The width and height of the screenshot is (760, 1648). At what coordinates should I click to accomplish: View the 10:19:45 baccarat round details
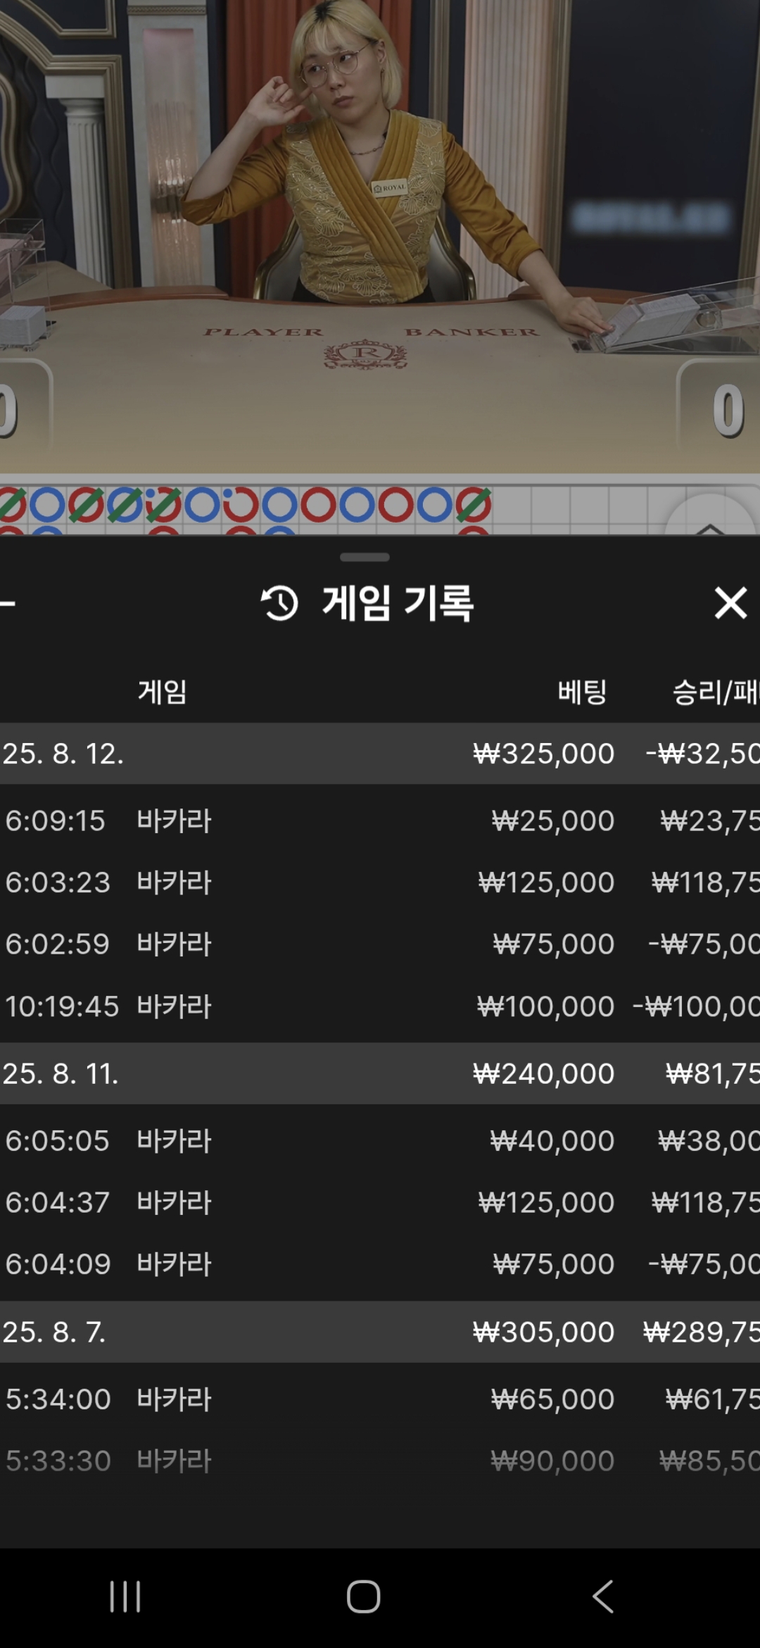(x=380, y=1006)
